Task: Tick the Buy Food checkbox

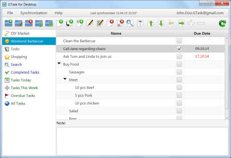Action: pos(179,64)
